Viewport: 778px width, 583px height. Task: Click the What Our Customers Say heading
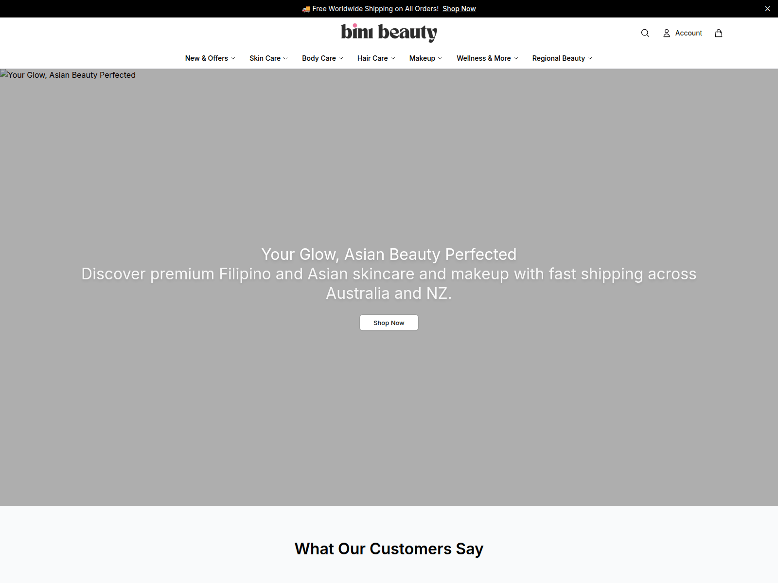[389, 549]
